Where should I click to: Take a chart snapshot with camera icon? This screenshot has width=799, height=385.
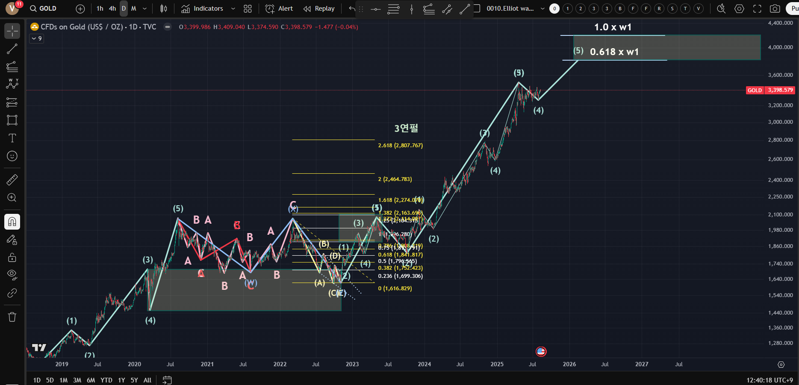click(775, 9)
